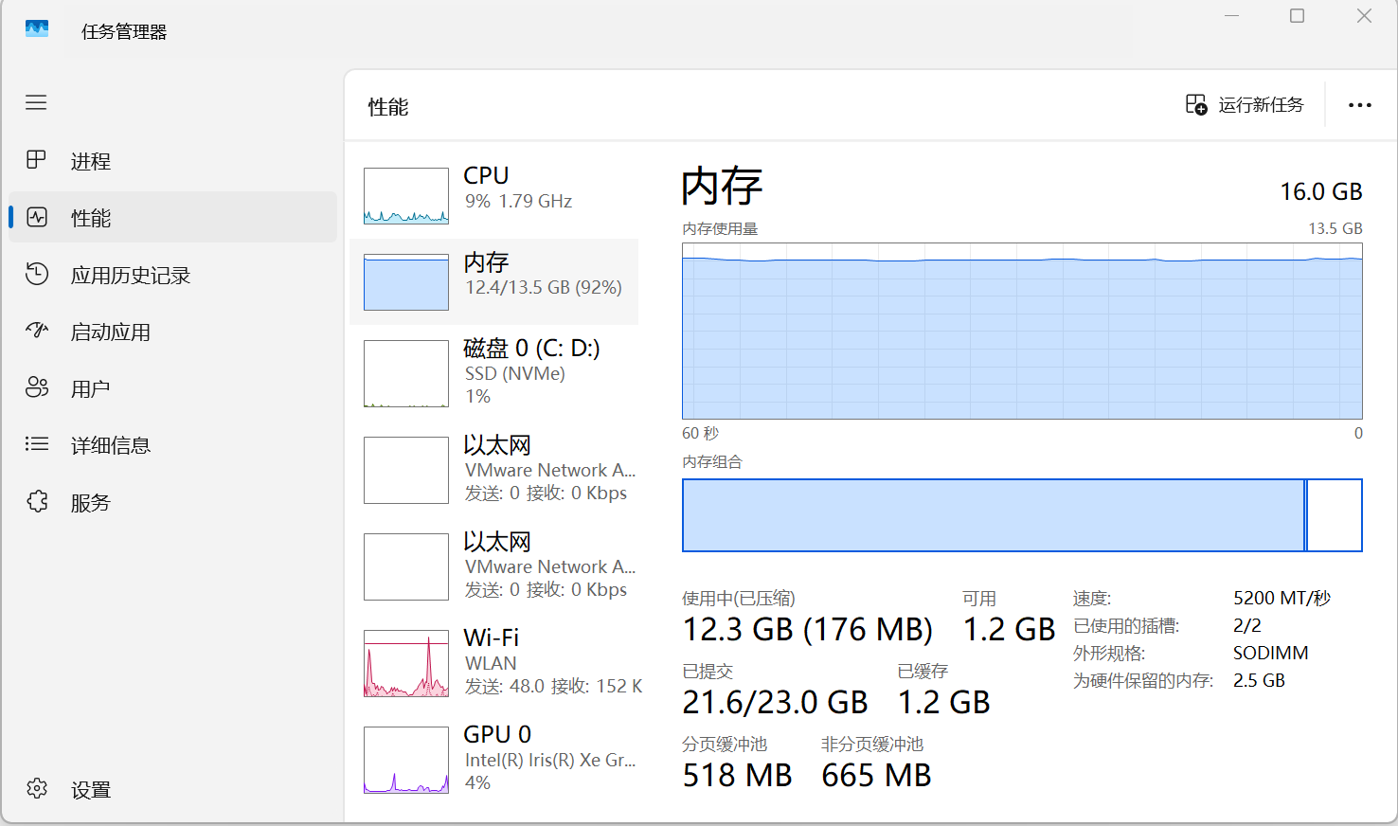Click 运行新任务 button label
The width and height of the screenshot is (1398, 826).
tap(1261, 104)
